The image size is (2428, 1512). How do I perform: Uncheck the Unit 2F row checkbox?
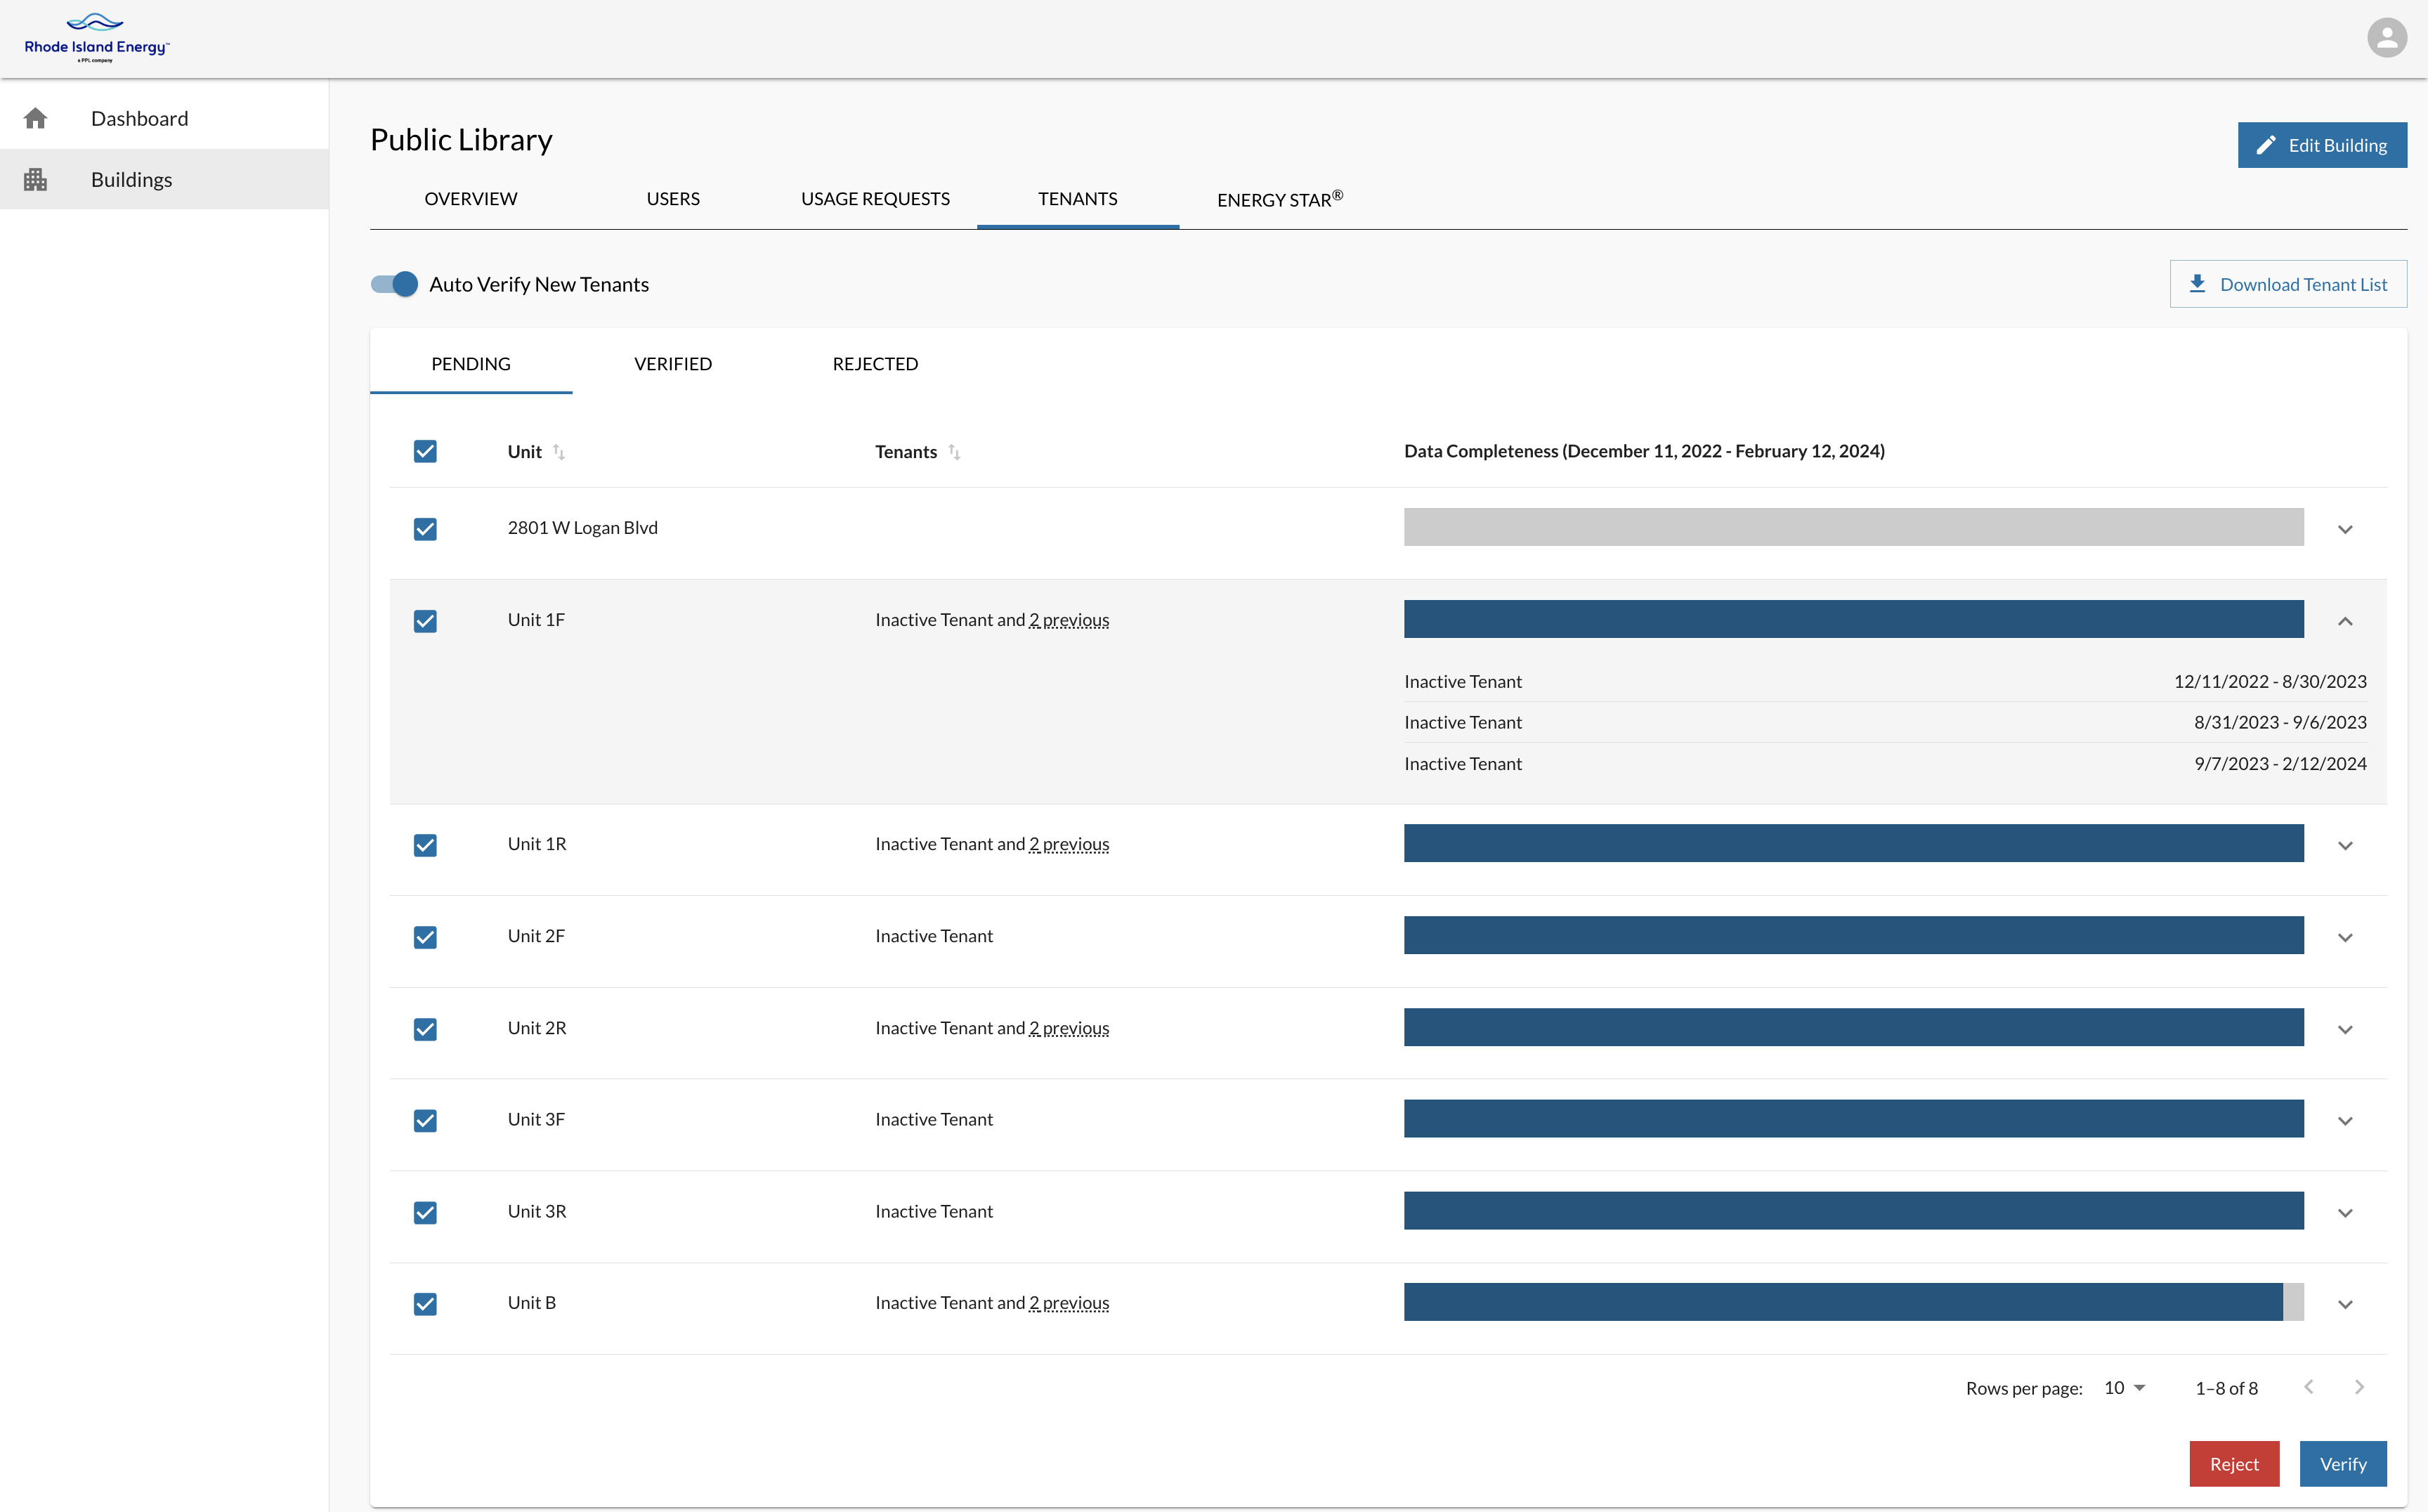(425, 937)
